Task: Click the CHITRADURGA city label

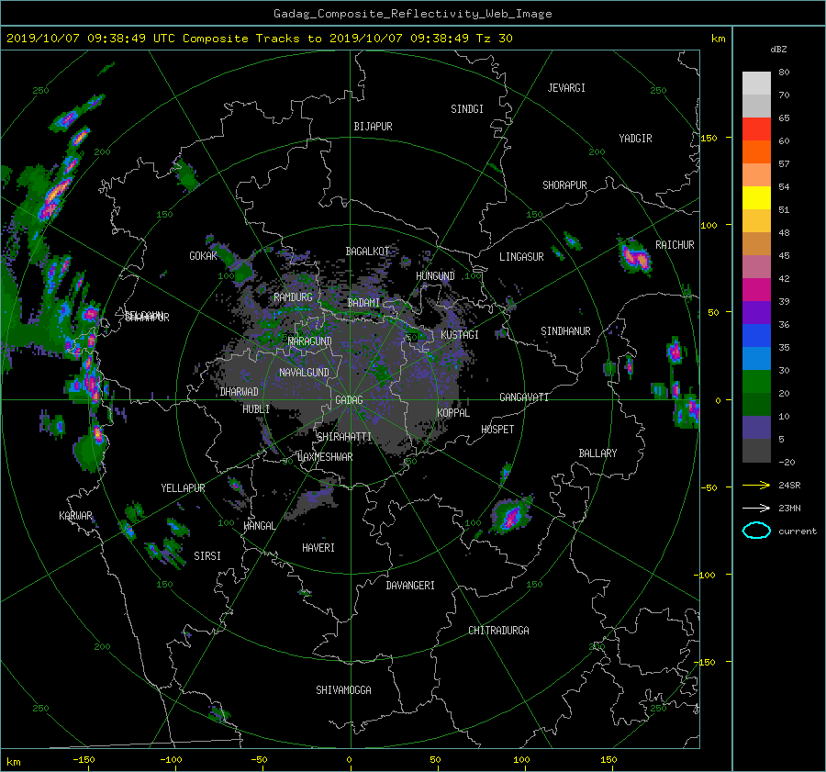Action: click(x=498, y=631)
